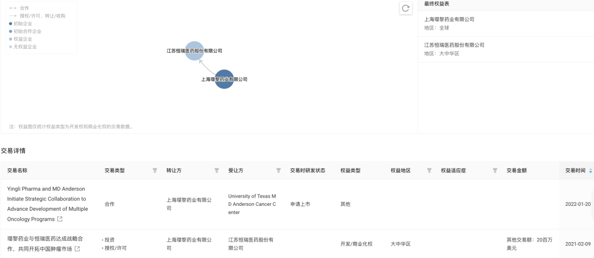Click 江苏恒瑞医药股份有限公司 in 最终权益表
The height and width of the screenshot is (258, 594).
pyautogui.click(x=454, y=45)
